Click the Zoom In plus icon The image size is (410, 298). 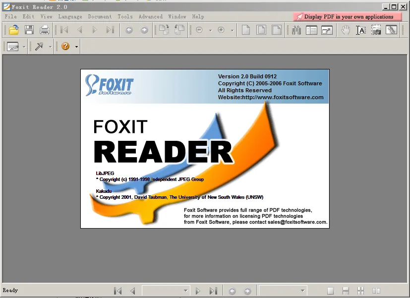(221, 30)
